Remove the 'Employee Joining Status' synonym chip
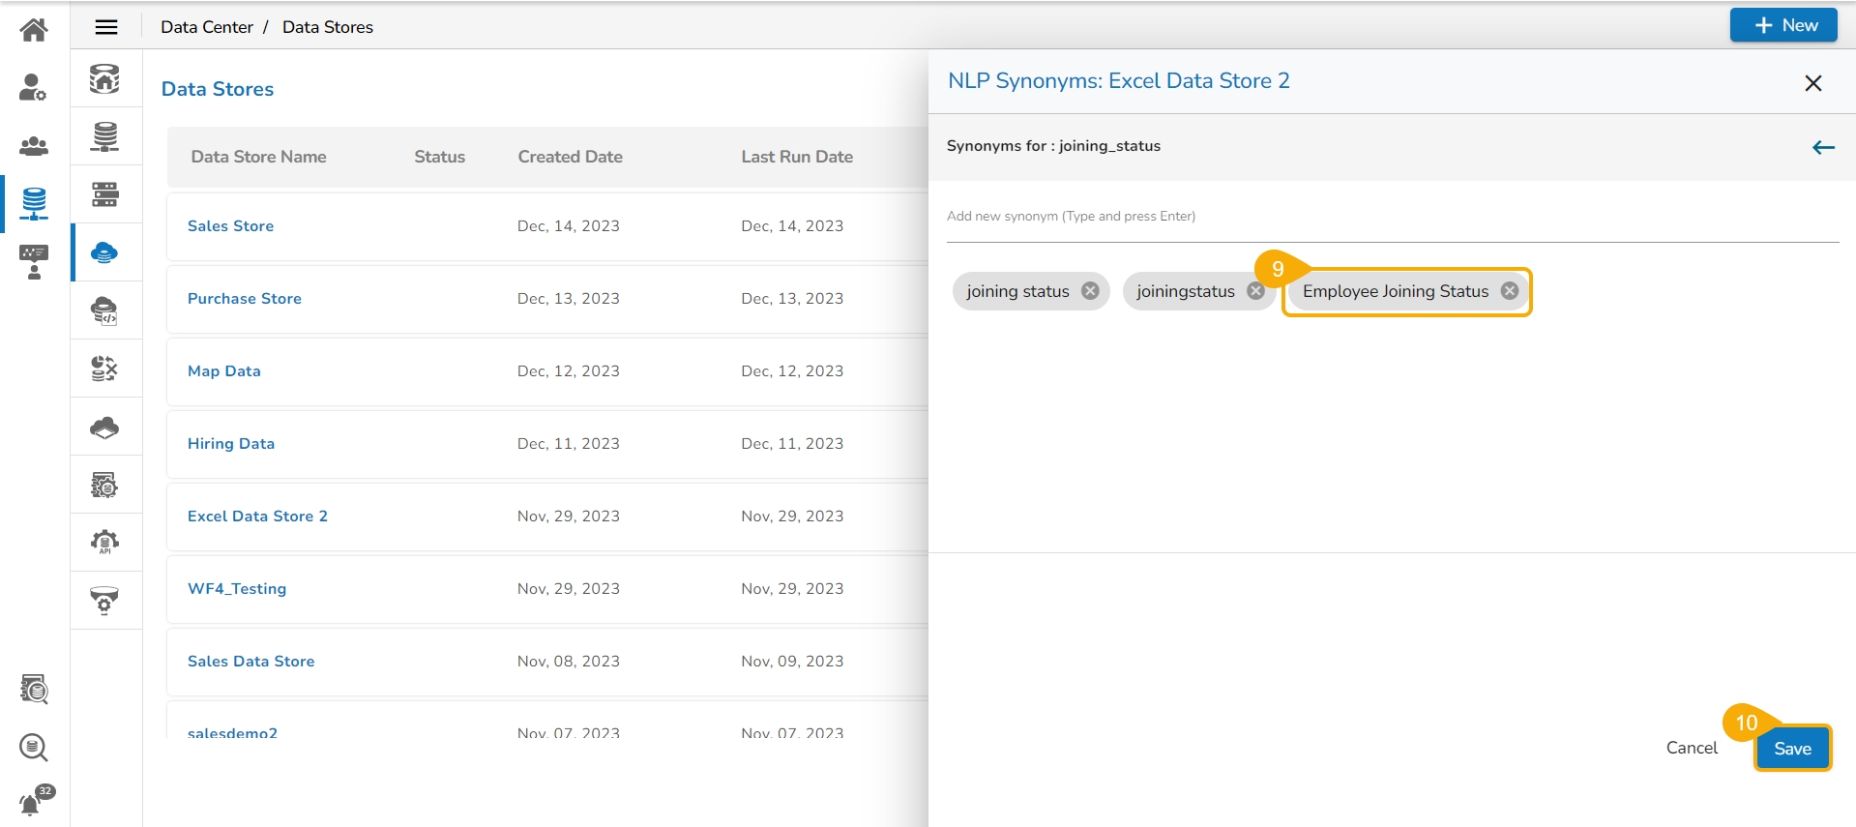 click(1510, 291)
